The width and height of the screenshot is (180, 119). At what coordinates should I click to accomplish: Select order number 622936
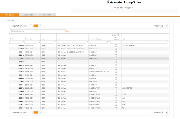[x=21, y=46]
